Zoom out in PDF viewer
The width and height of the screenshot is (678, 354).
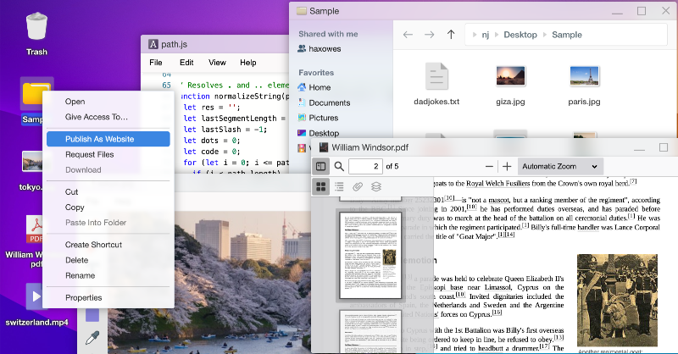point(489,166)
